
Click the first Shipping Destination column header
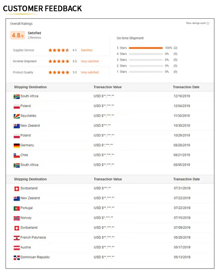[30, 87]
